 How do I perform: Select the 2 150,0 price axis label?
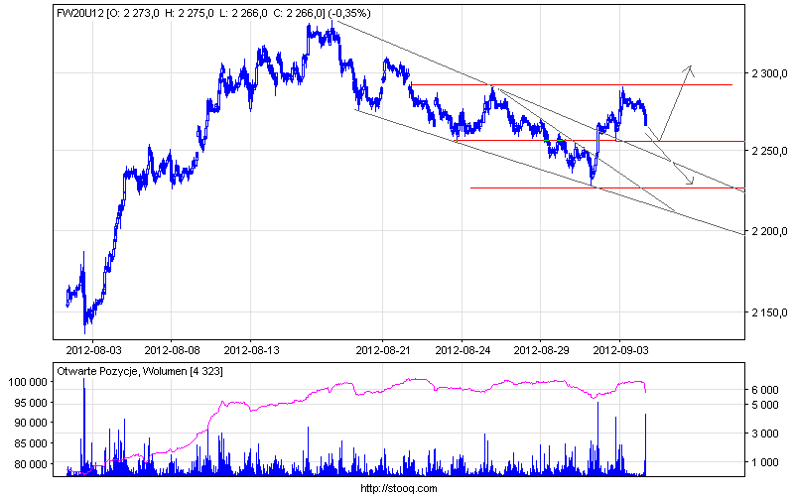tap(769, 312)
